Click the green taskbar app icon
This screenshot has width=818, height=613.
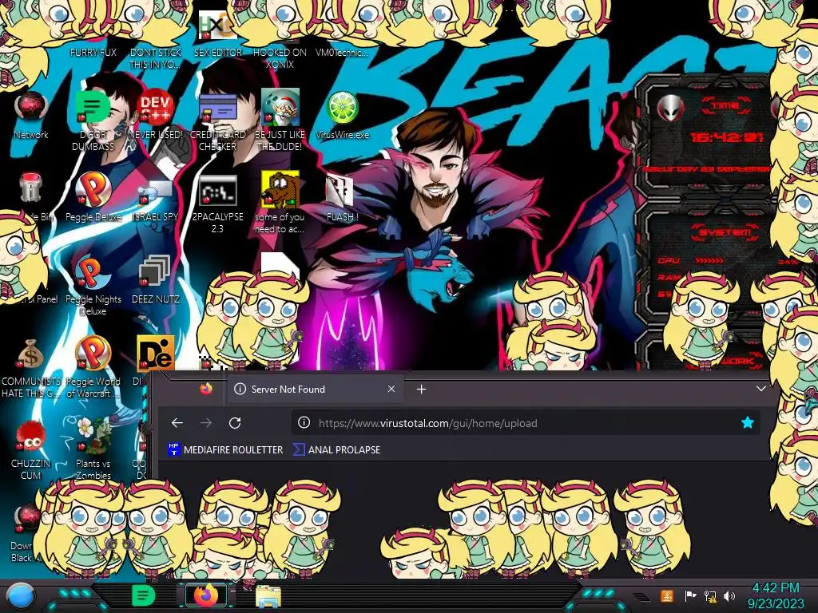(143, 595)
